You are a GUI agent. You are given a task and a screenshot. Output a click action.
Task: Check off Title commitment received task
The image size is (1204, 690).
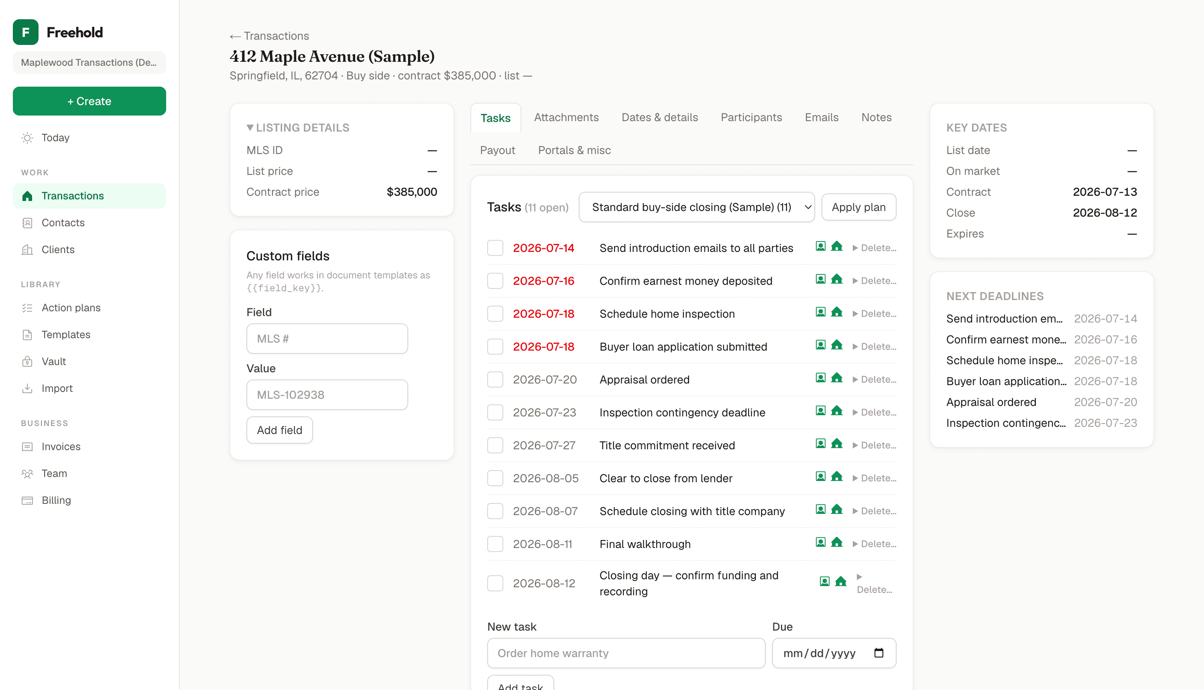click(495, 445)
